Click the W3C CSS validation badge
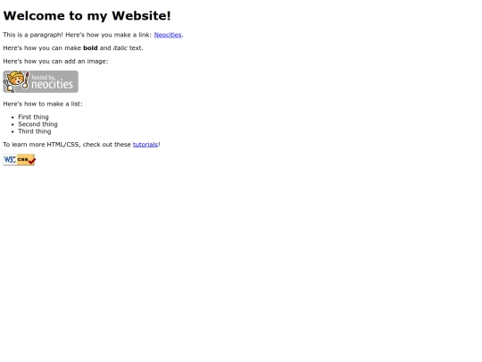Image resolution: width=482 pixels, height=362 pixels. coord(19,160)
